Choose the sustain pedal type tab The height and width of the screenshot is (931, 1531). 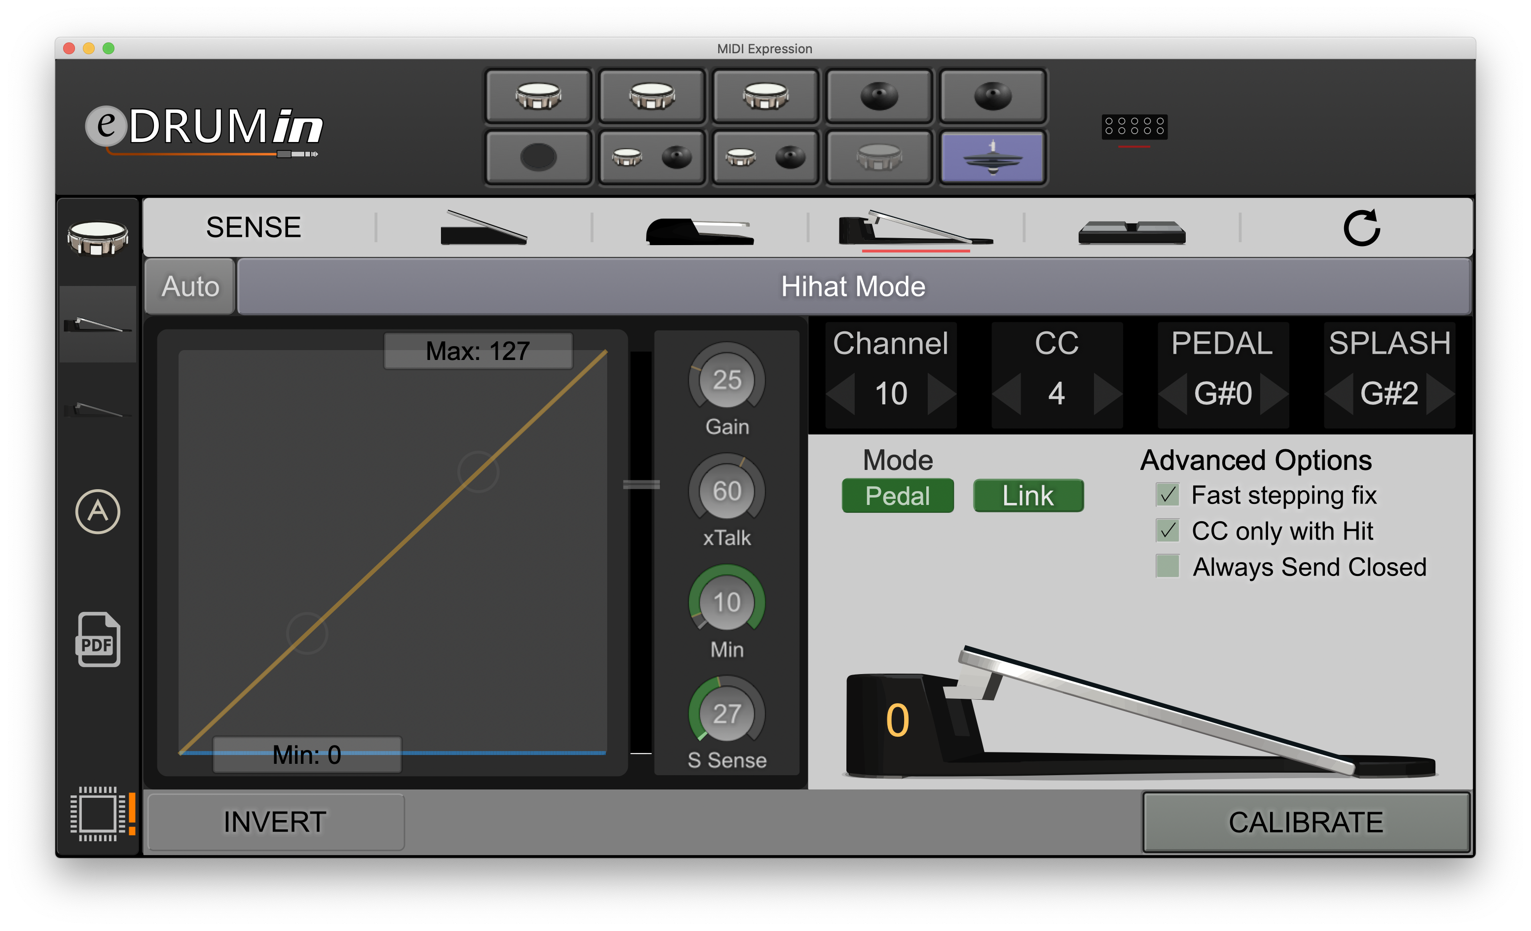699,231
